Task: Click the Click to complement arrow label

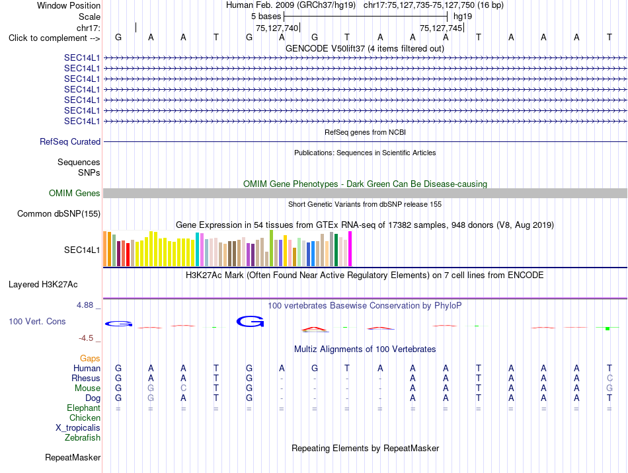Action: coord(54,38)
